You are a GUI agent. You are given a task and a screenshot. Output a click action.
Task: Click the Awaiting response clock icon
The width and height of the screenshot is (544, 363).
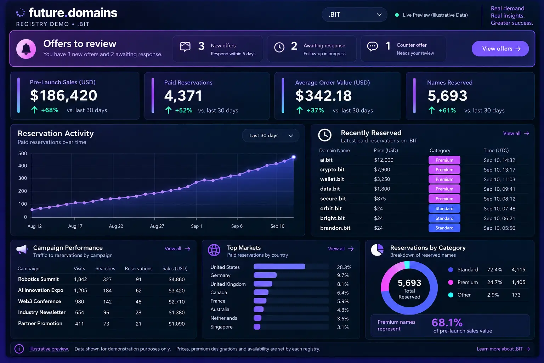(x=279, y=47)
